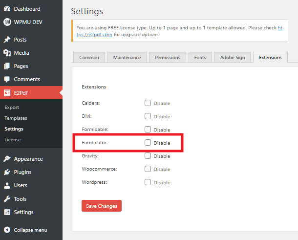
Task: Click the Disable label beside Formidable
Action: pyautogui.click(x=162, y=130)
